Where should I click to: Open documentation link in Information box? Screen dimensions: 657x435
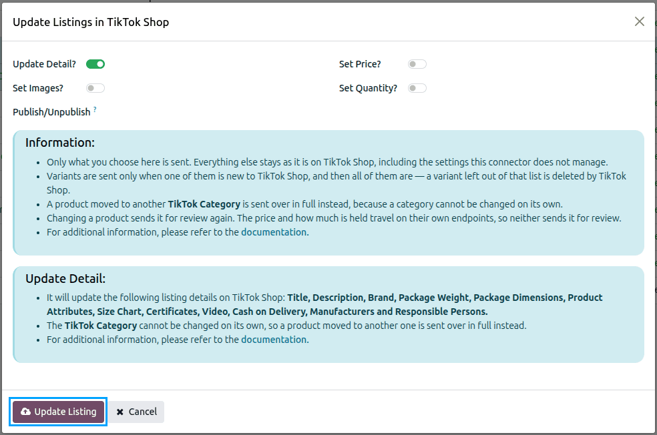(x=274, y=232)
